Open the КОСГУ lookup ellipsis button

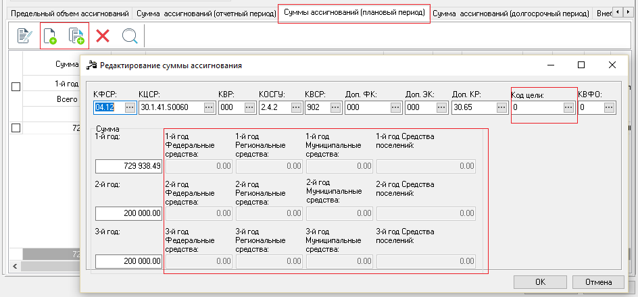click(x=296, y=107)
